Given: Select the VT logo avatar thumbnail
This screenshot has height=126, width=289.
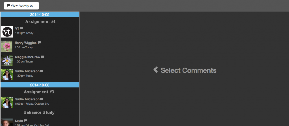Looking at the screenshot, I should click(7, 32).
